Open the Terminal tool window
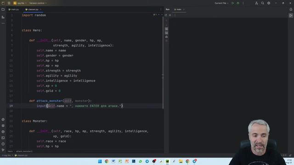The image size is (294, 165). pyautogui.click(x=3, y=138)
